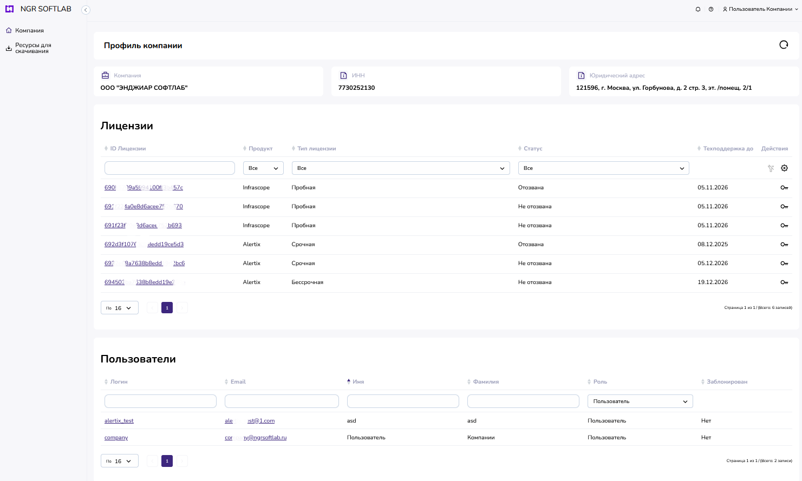Sort licenses by ID Лицензии column

point(125,149)
